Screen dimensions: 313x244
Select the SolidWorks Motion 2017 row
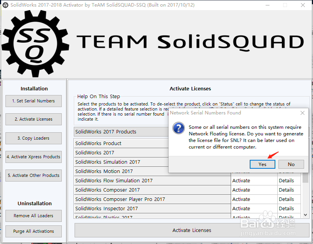pyautogui.click(x=121, y=171)
